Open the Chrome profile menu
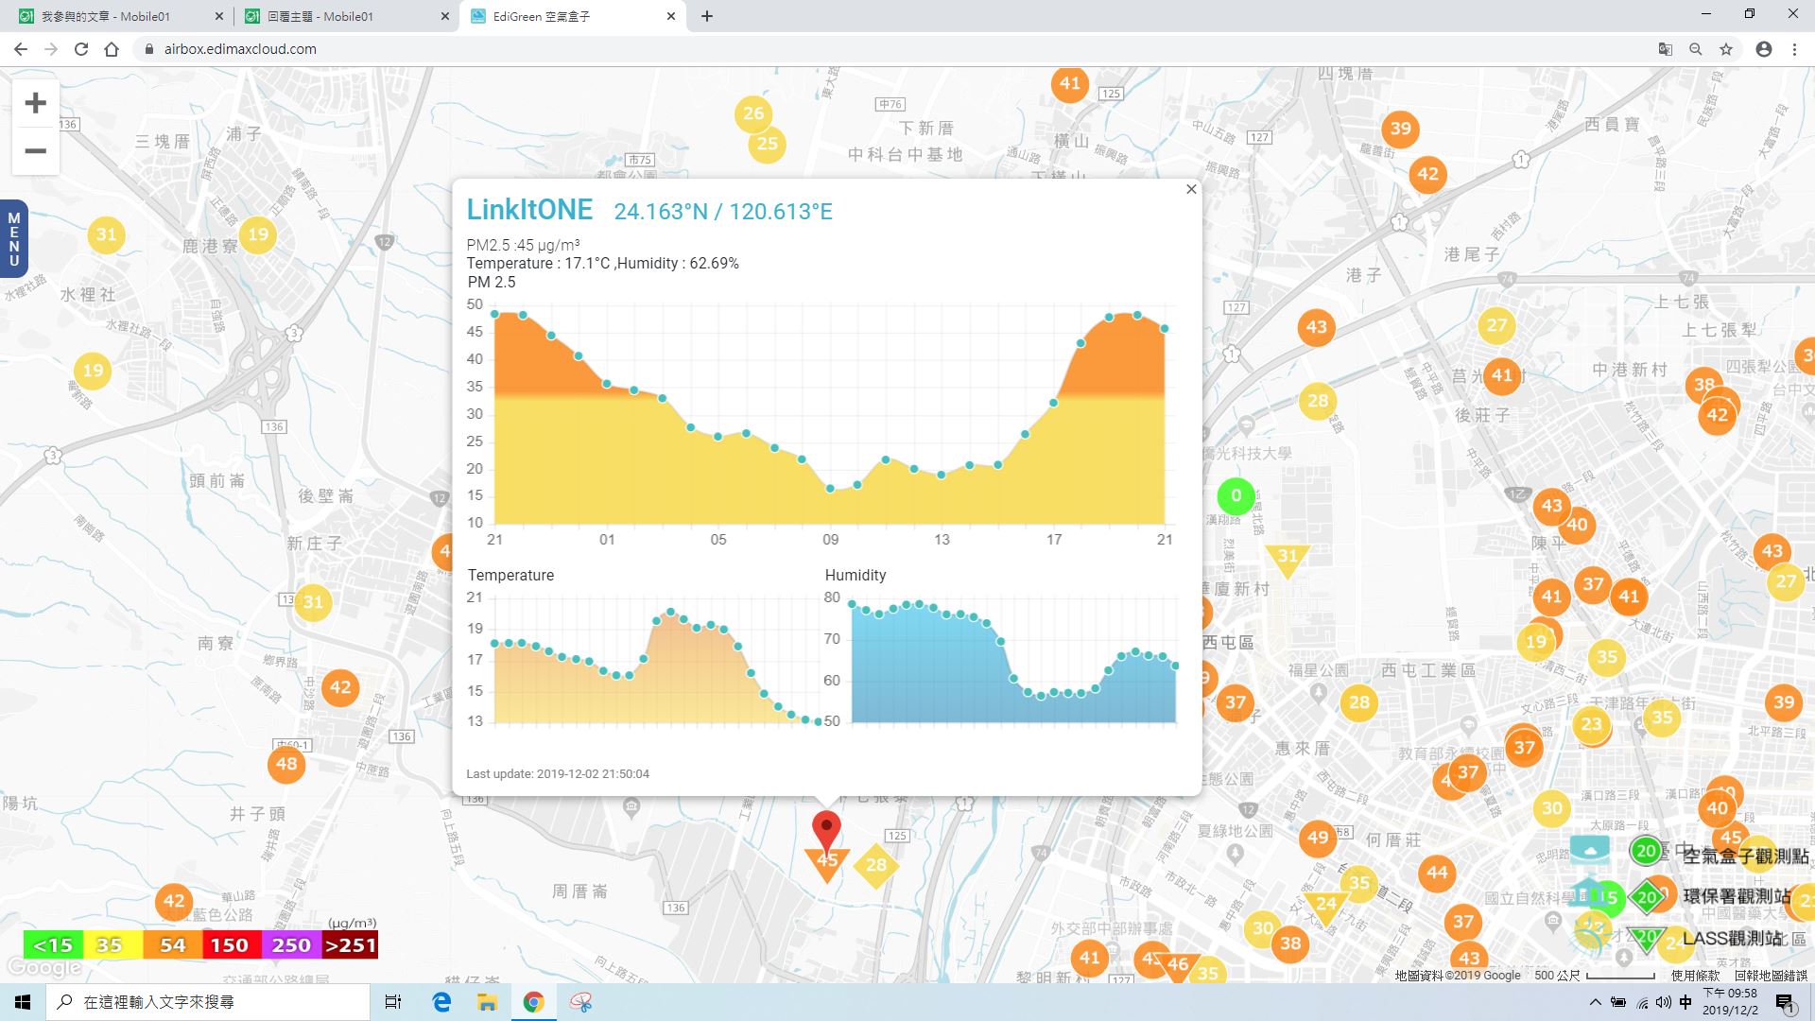The height and width of the screenshot is (1021, 1815). click(x=1764, y=49)
